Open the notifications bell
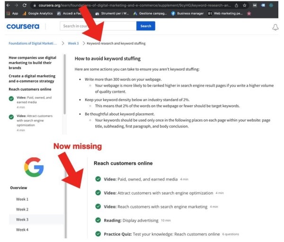This screenshot has width=284, height=242. pos(275,27)
